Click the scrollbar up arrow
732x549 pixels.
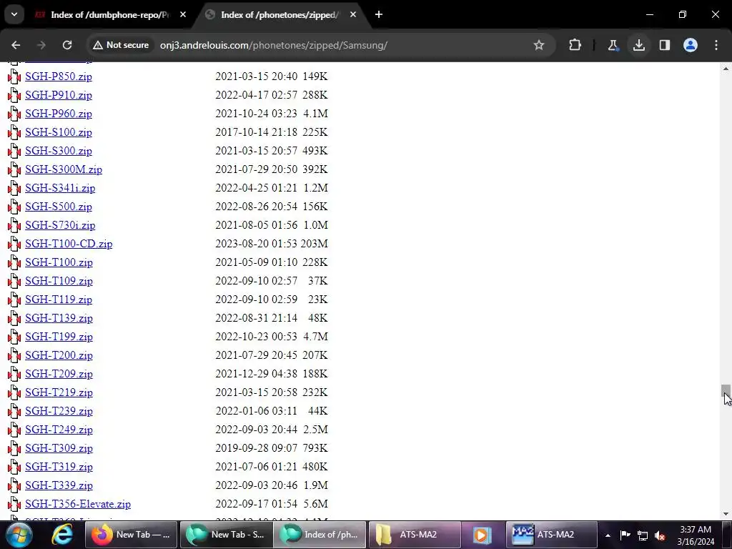click(x=726, y=69)
